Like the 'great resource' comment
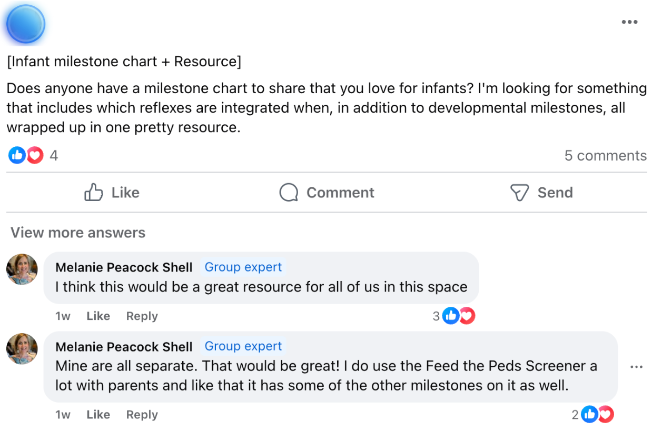This screenshot has width=652, height=431. (98, 316)
